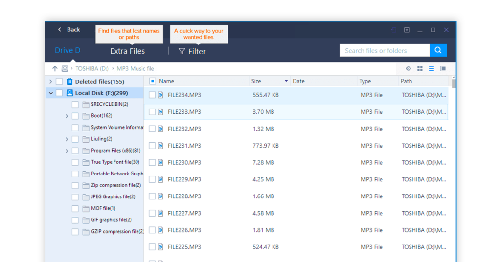Expand the Boot(162) folder

[67, 116]
